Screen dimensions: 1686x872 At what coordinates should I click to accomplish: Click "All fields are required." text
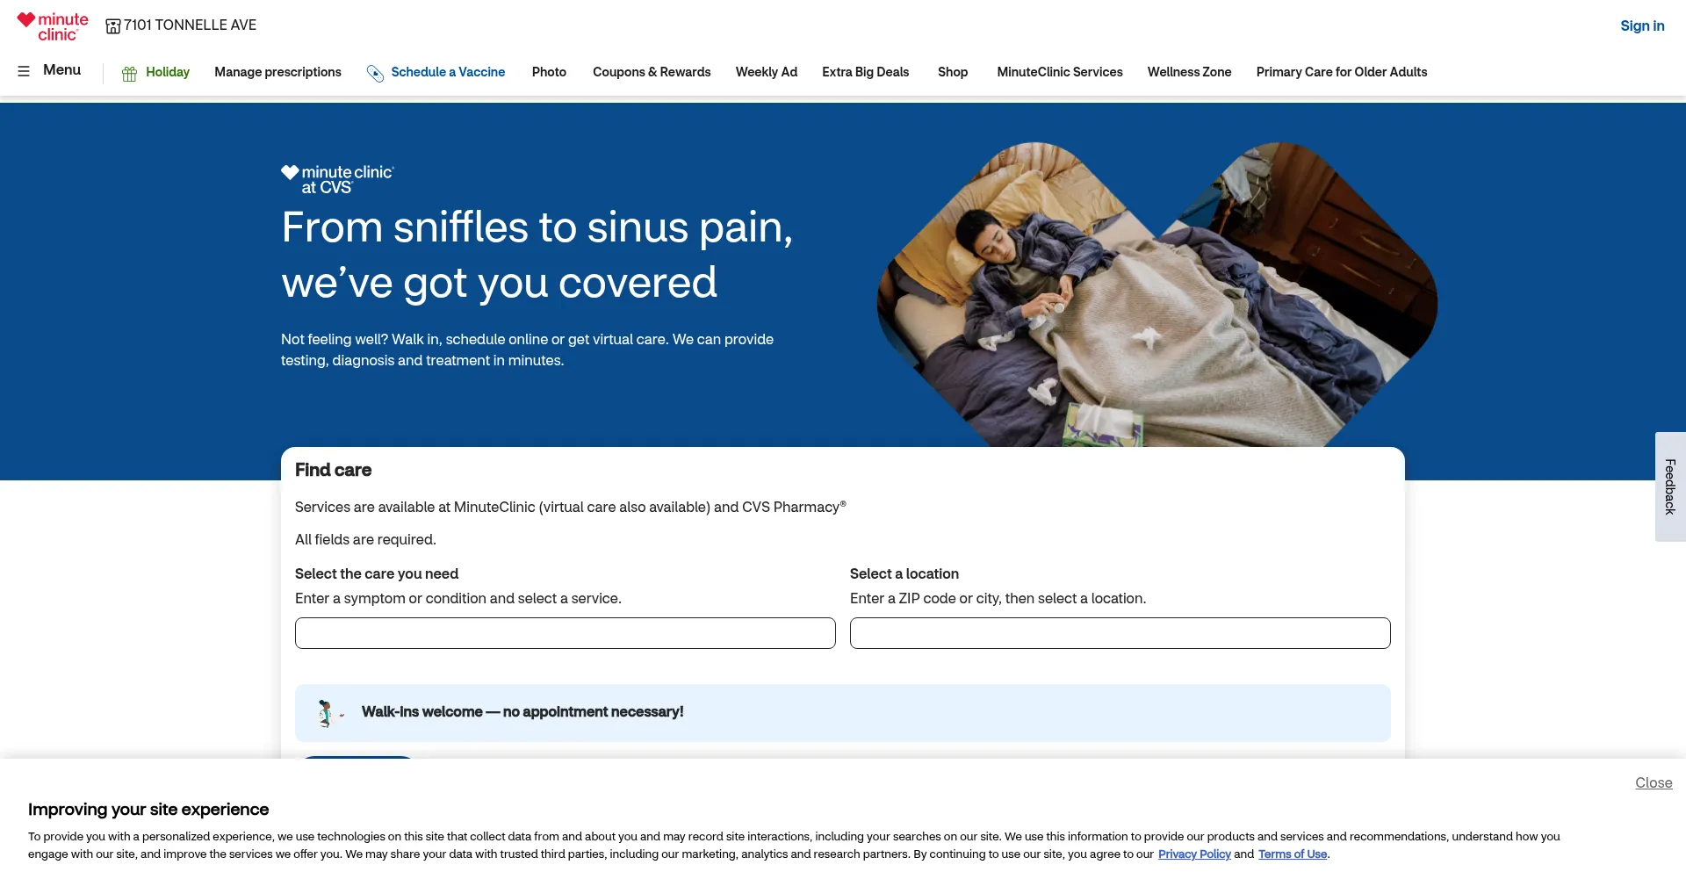(x=365, y=540)
